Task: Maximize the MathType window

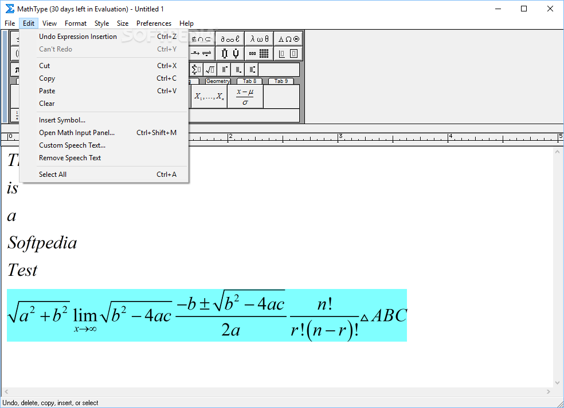Action: point(524,9)
